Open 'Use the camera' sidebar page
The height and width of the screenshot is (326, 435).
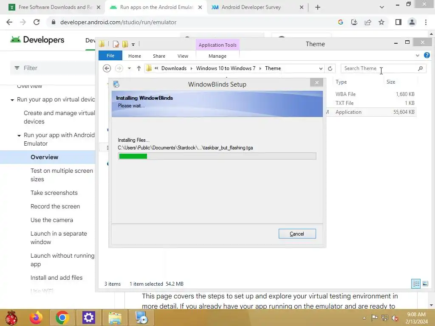[52, 220]
